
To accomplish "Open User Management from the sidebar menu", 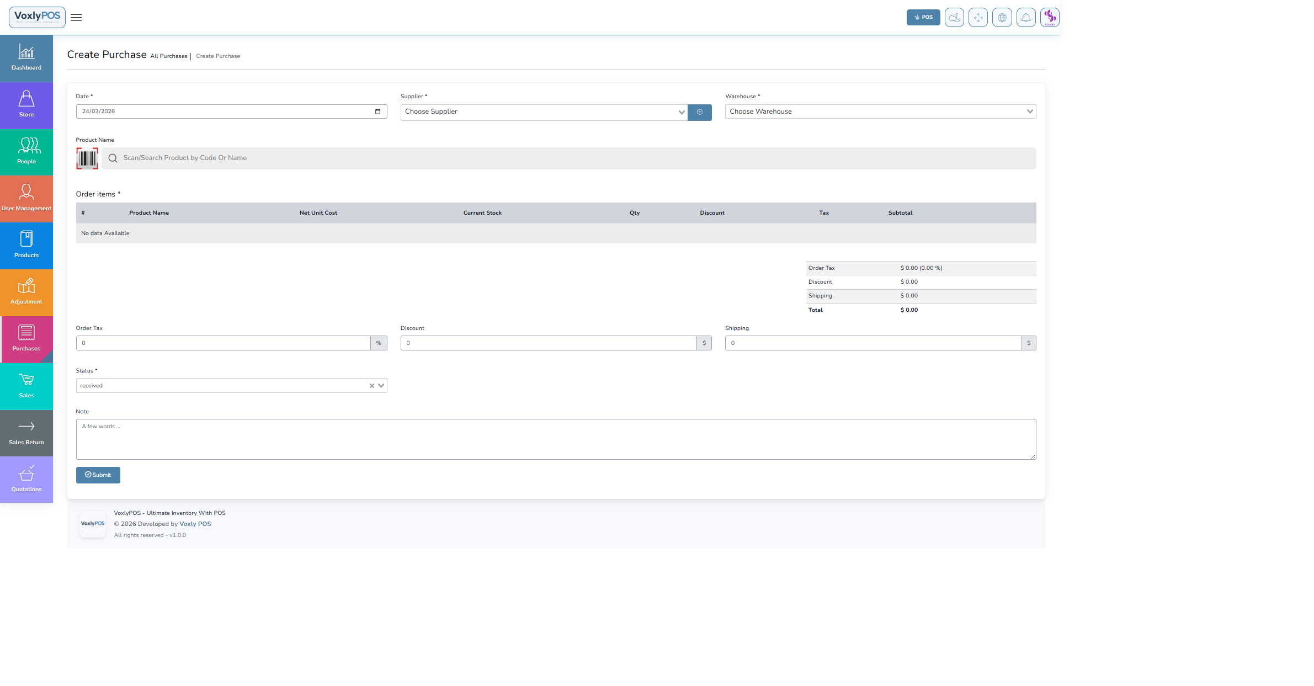I will (x=26, y=198).
